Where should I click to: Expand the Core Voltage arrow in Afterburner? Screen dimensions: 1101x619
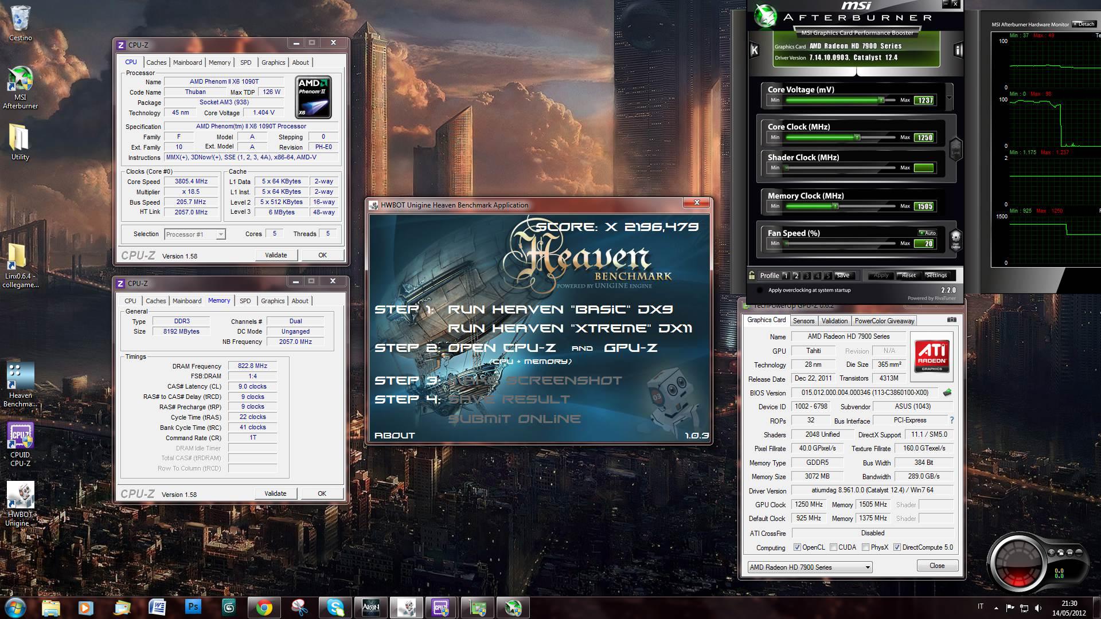[949, 96]
